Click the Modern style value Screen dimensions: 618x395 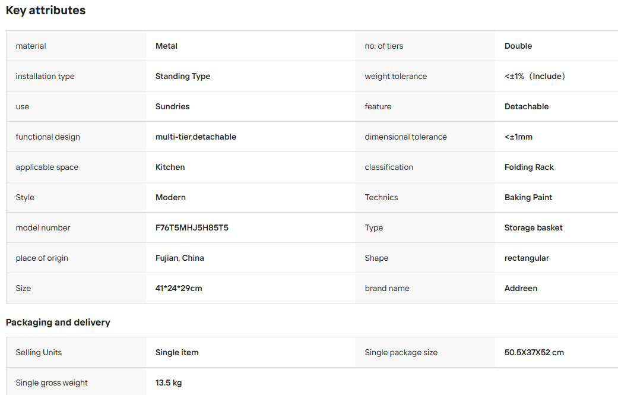170,197
